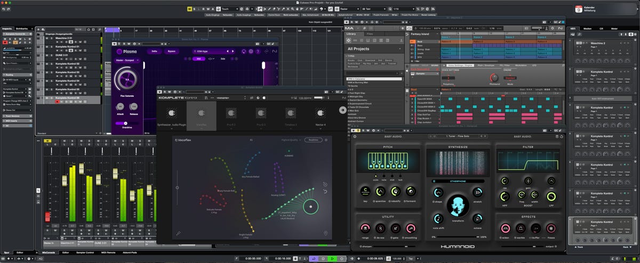Expand the Highest Quality dropdown in Vocoflex
Viewport: 640px width, 263px height.
click(292, 140)
